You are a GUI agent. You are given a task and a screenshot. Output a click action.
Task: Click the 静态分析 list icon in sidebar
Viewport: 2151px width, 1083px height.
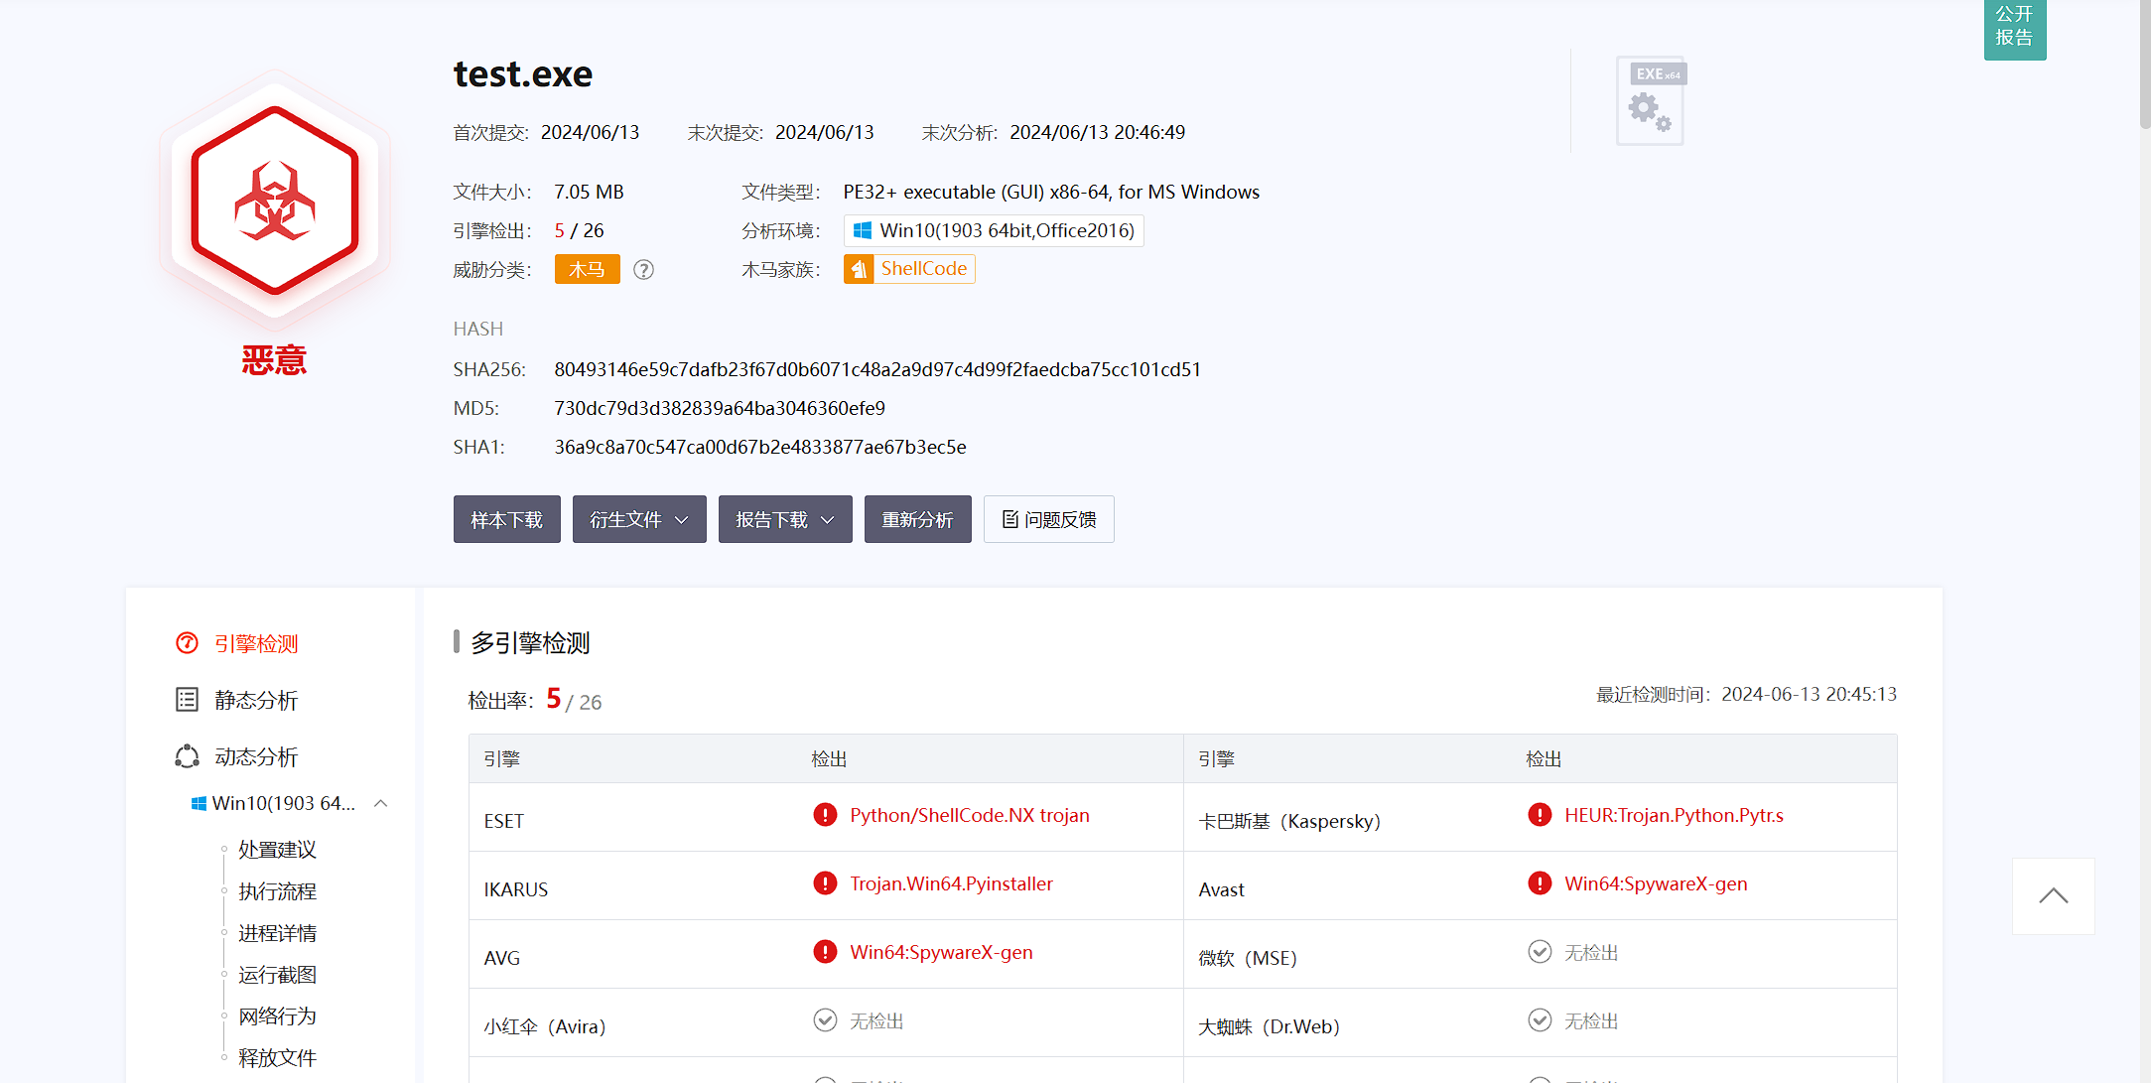pos(187,700)
